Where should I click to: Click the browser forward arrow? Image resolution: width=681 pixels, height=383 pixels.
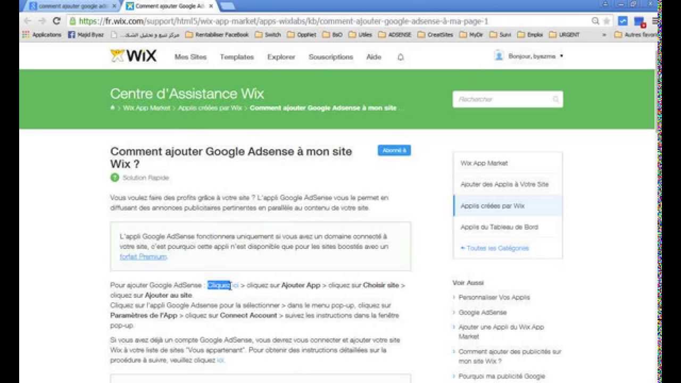pyautogui.click(x=42, y=21)
